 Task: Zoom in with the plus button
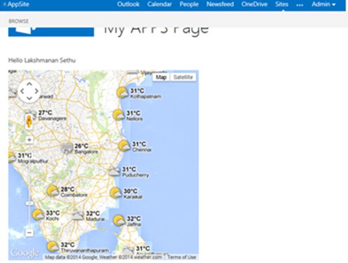click(x=29, y=140)
